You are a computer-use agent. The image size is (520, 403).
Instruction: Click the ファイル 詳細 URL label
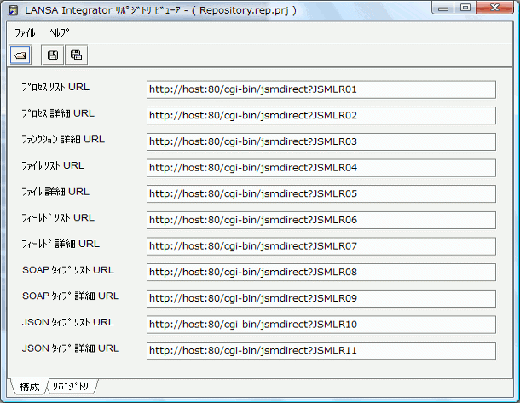click(x=55, y=192)
